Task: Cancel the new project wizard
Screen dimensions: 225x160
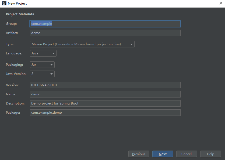Action: [x=187, y=154]
